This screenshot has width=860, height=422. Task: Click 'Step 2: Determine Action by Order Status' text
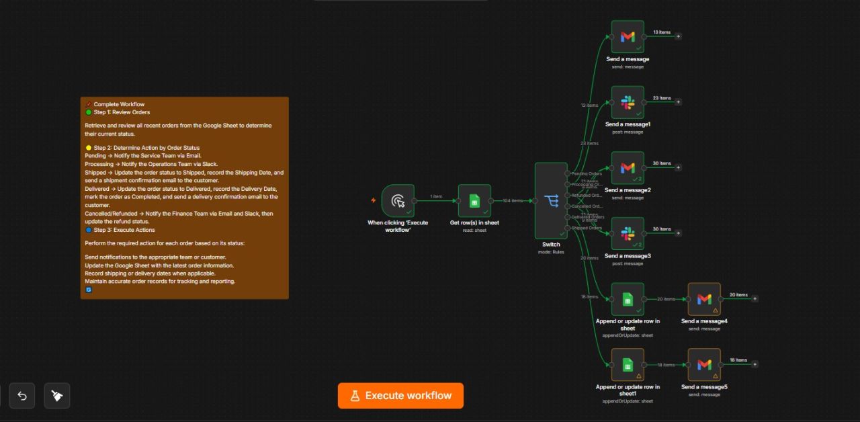[146, 148]
